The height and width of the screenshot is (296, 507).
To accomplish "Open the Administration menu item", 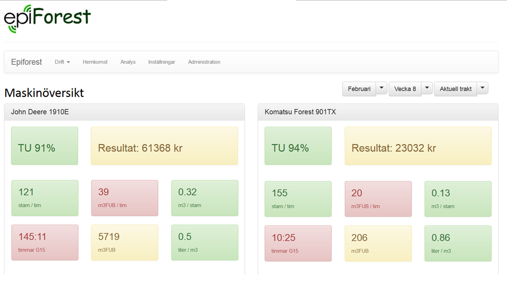I will (204, 62).
